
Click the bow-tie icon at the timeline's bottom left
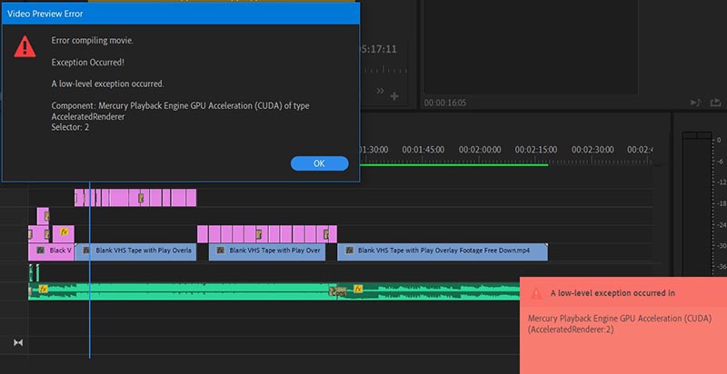point(18,342)
